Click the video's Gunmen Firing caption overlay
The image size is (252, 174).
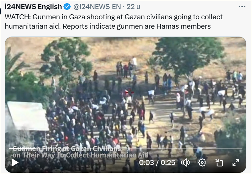tap(80, 152)
